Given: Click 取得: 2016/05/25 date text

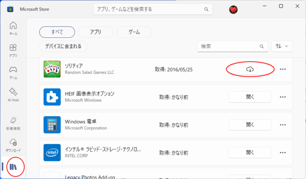Looking at the screenshot, I should 174,70.
